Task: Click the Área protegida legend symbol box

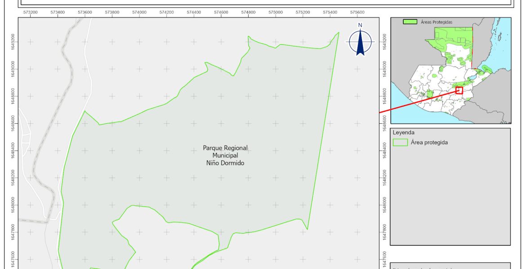Action: 400,143
